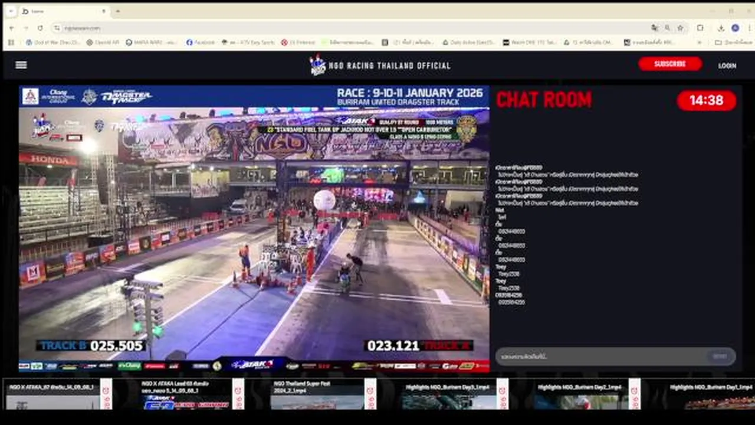Click the NGO Racing Thailand Official logo
This screenshot has width=755, height=425.
tap(380, 66)
